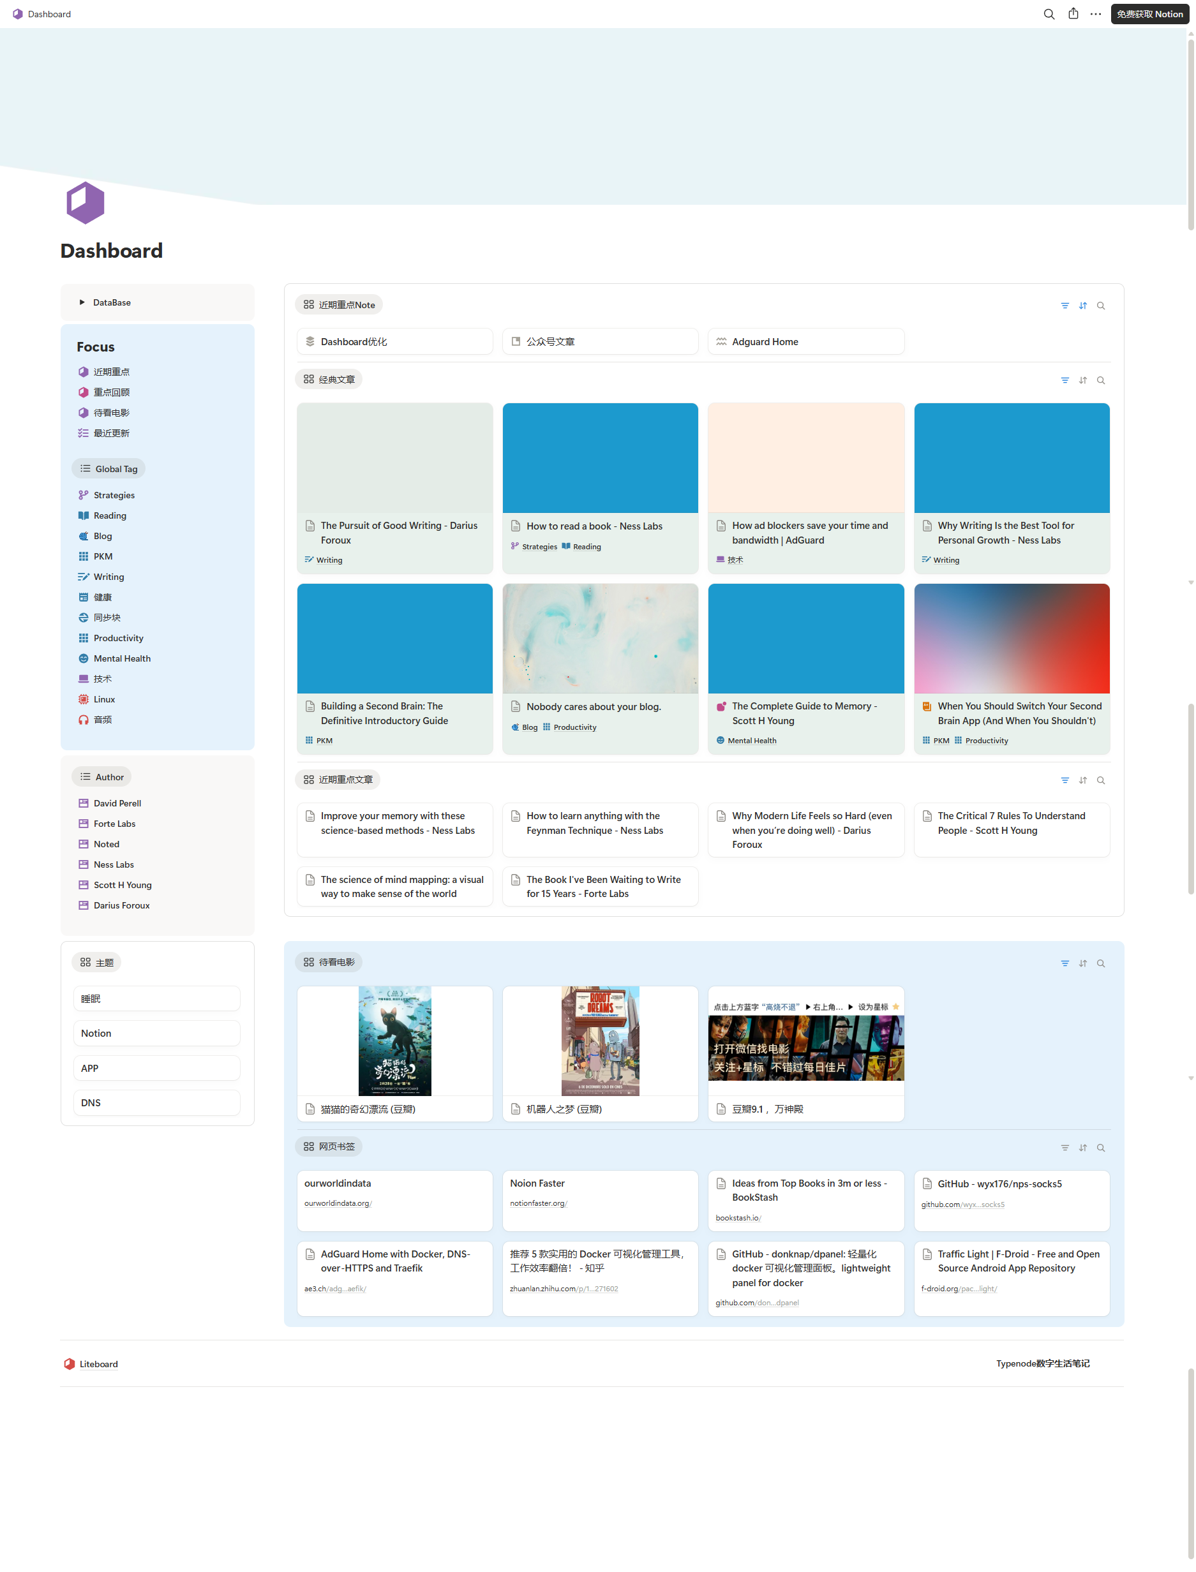Click search icon in 待看电影 section

(1101, 963)
